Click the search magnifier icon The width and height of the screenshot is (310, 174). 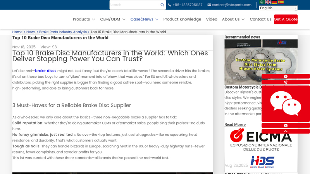(162, 5)
